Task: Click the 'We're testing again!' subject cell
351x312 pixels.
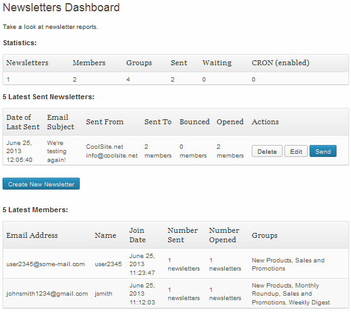Action: [57, 151]
